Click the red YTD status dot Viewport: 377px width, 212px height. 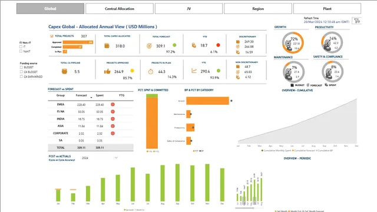218,45
